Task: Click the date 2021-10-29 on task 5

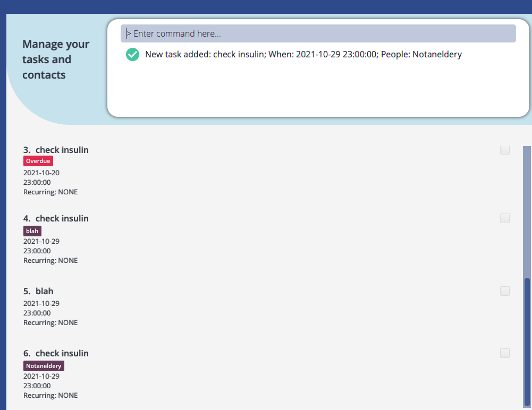Action: click(41, 303)
